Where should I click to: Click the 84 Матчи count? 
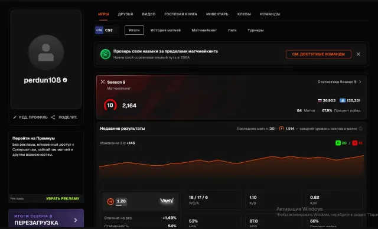pyautogui.click(x=306, y=110)
